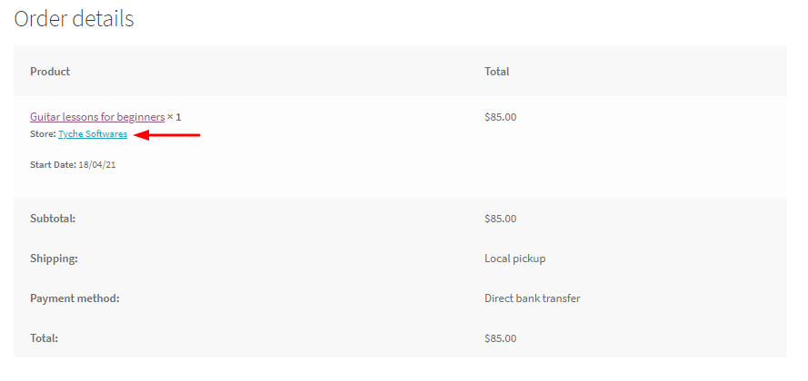Click the Store label text
This screenshot has width=808, height=381.
coord(43,134)
